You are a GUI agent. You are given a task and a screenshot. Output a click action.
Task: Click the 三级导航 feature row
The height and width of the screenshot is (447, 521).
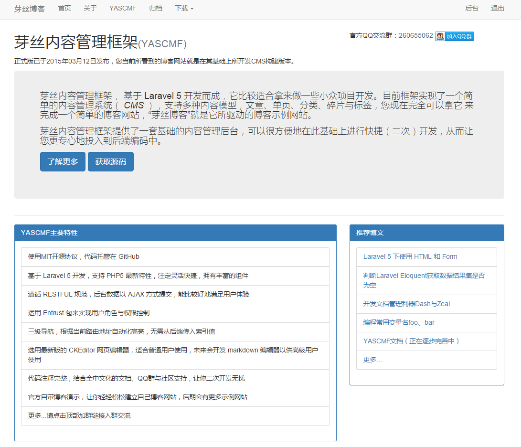pyautogui.click(x=175, y=332)
